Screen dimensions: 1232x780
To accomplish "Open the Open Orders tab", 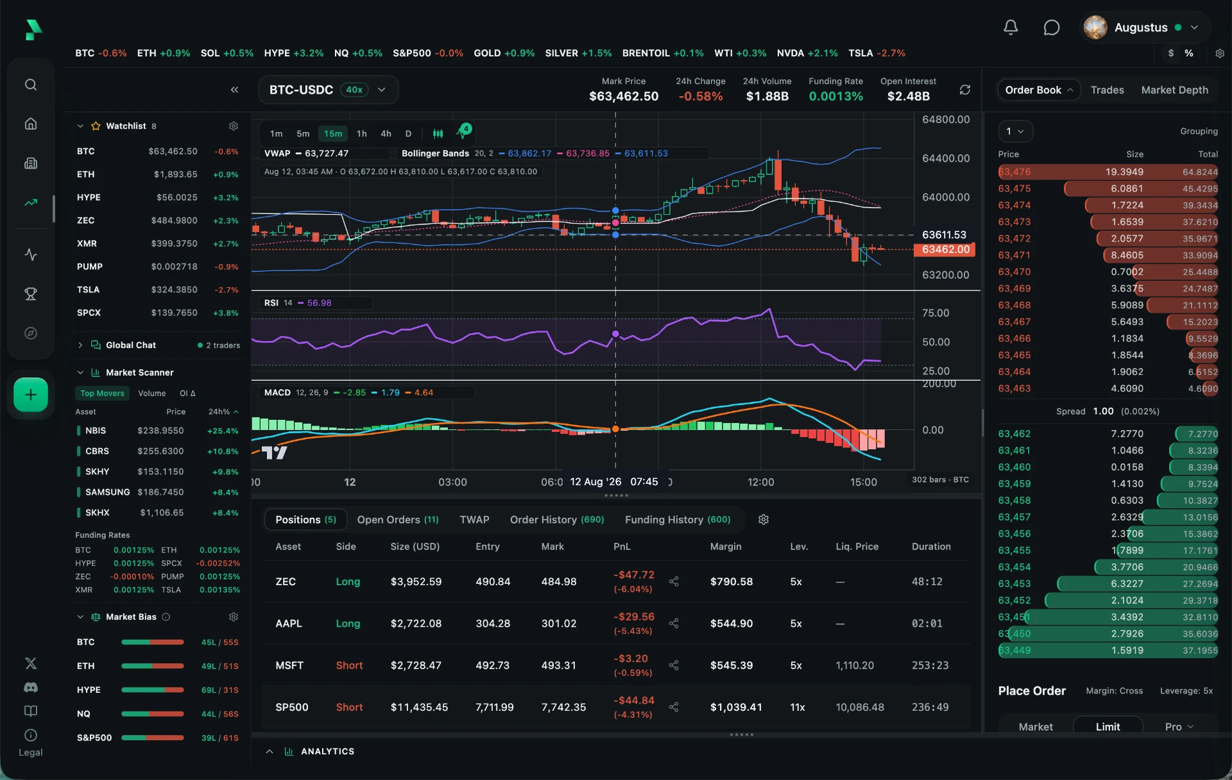I will 398,520.
